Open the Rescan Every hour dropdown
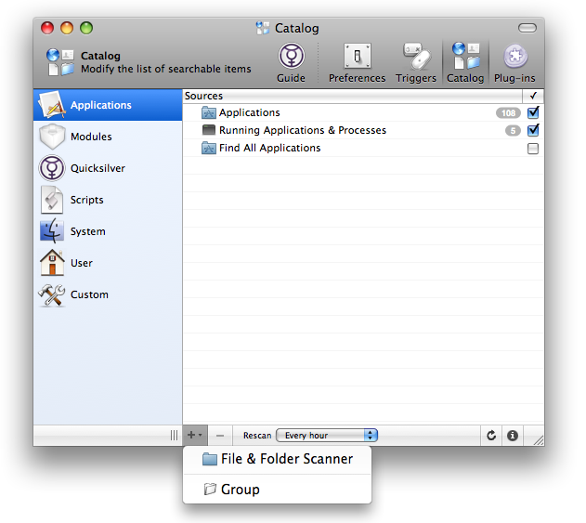The width and height of the screenshot is (586, 523). tap(327, 436)
